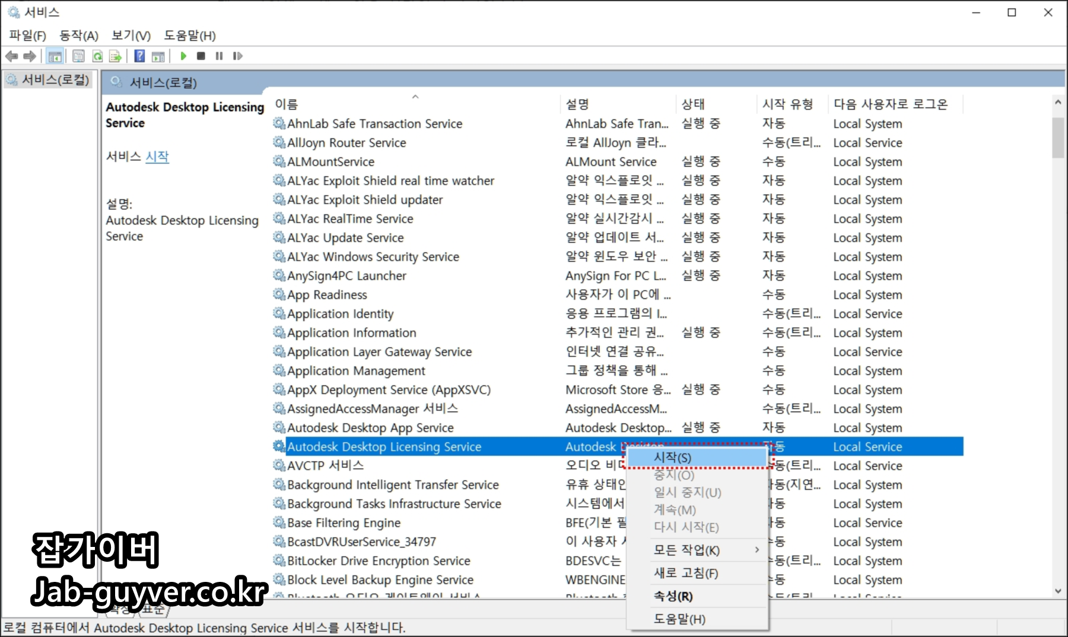Select Block Level Backup Engine Service row
The width and height of the screenshot is (1068, 637).
click(x=618, y=580)
